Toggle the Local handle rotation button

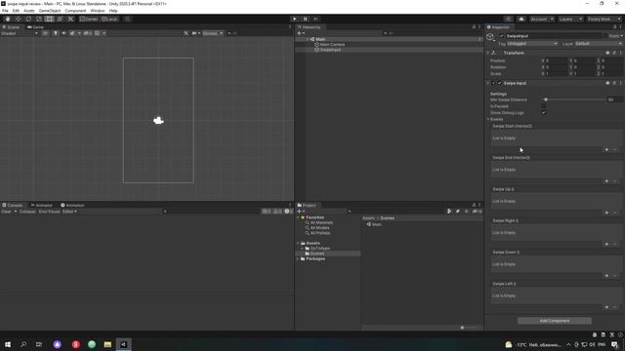pyautogui.click(x=109, y=19)
